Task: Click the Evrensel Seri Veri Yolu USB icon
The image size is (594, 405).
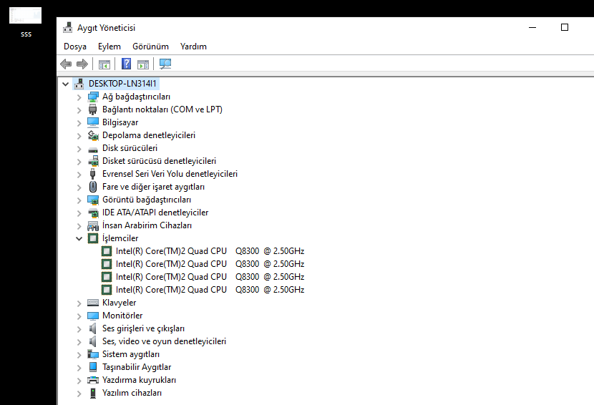Action: 93,174
